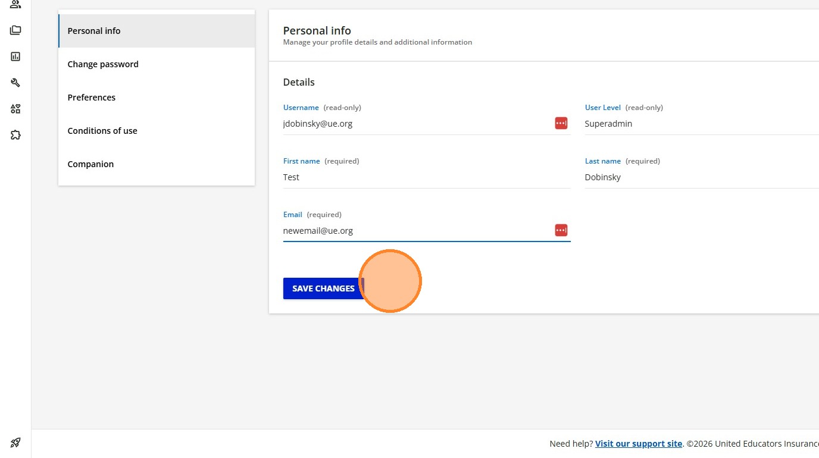Select the Personal info tab
This screenshot has width=819, height=458.
coord(157,31)
